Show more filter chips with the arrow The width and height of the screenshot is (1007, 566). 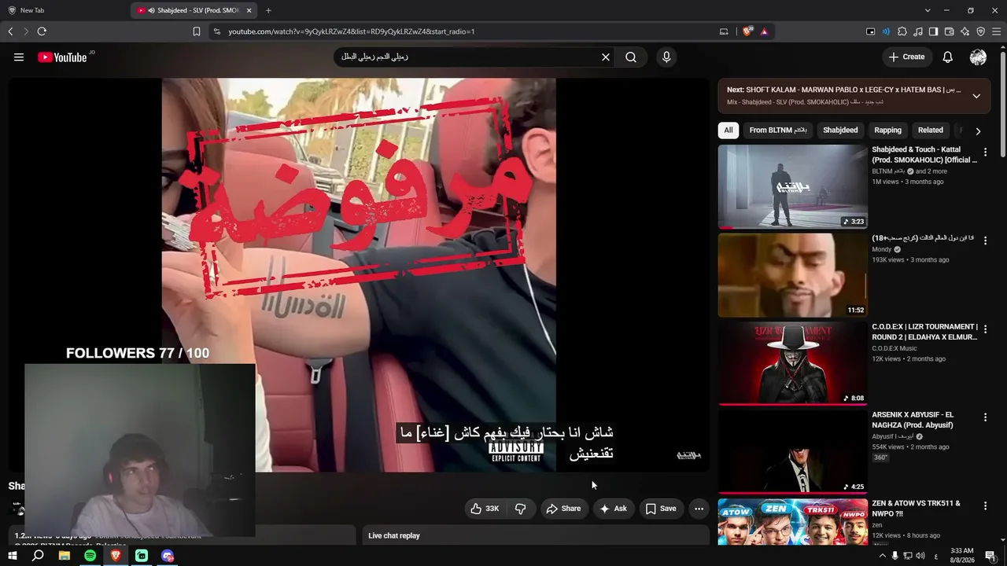point(978,131)
